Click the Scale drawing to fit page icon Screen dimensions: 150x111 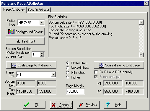click(x=101, y=65)
